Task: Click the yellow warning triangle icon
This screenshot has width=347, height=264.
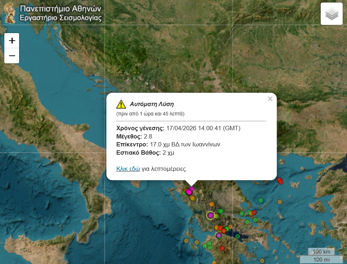Action: [x=121, y=104]
